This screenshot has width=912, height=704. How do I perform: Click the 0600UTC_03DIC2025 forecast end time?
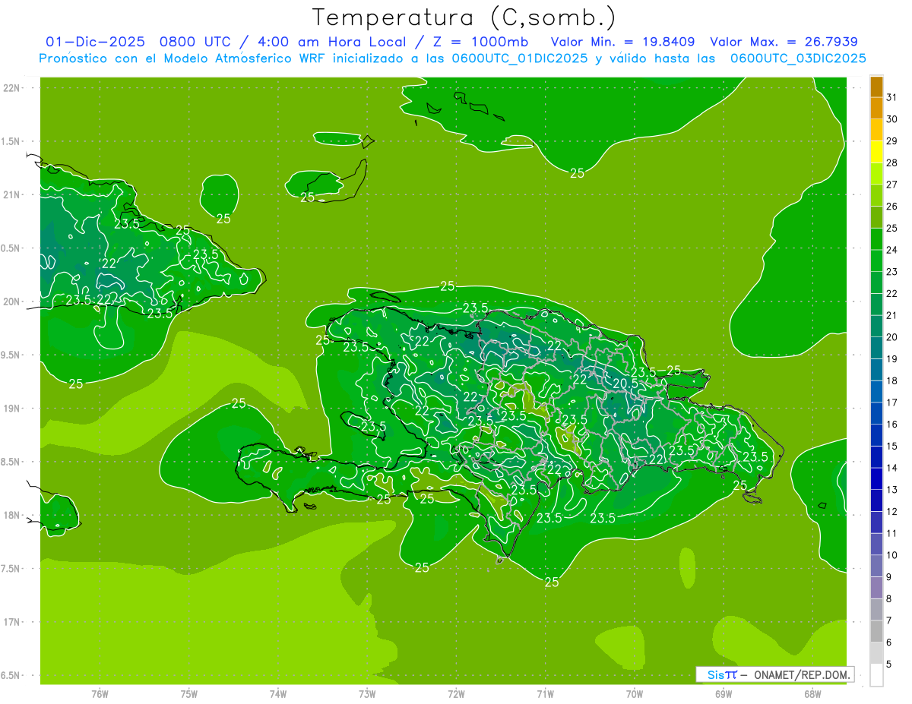click(x=798, y=58)
